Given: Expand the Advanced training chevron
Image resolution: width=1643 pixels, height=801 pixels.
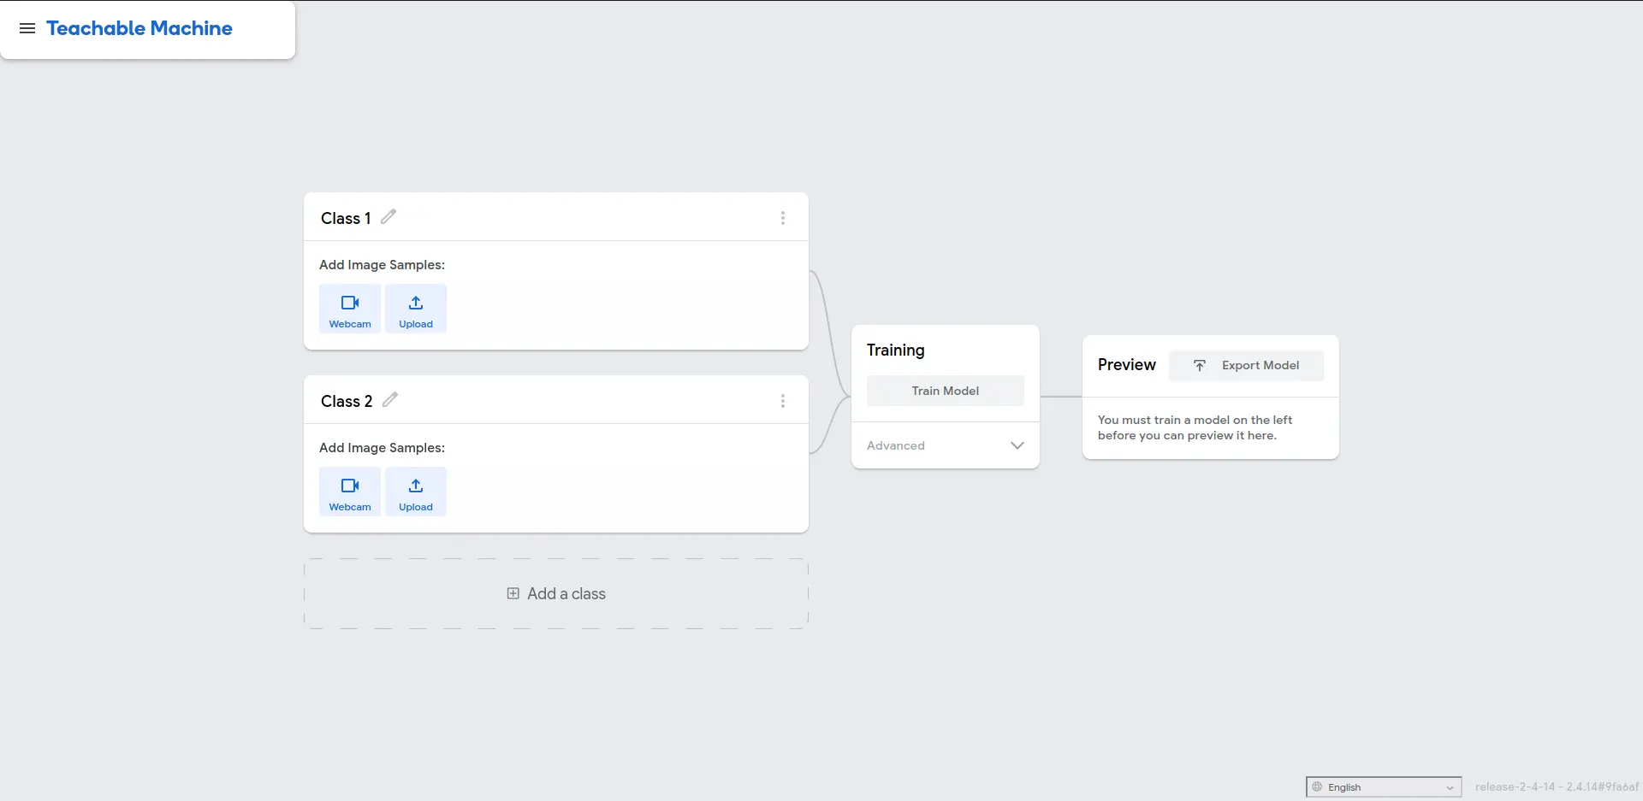Looking at the screenshot, I should [1017, 445].
